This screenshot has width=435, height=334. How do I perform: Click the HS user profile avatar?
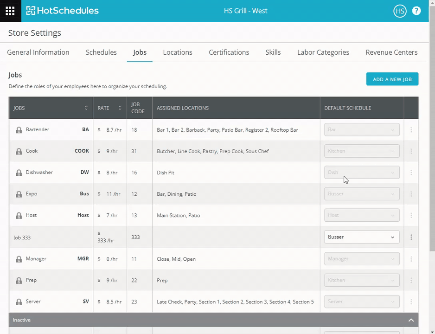(x=399, y=11)
